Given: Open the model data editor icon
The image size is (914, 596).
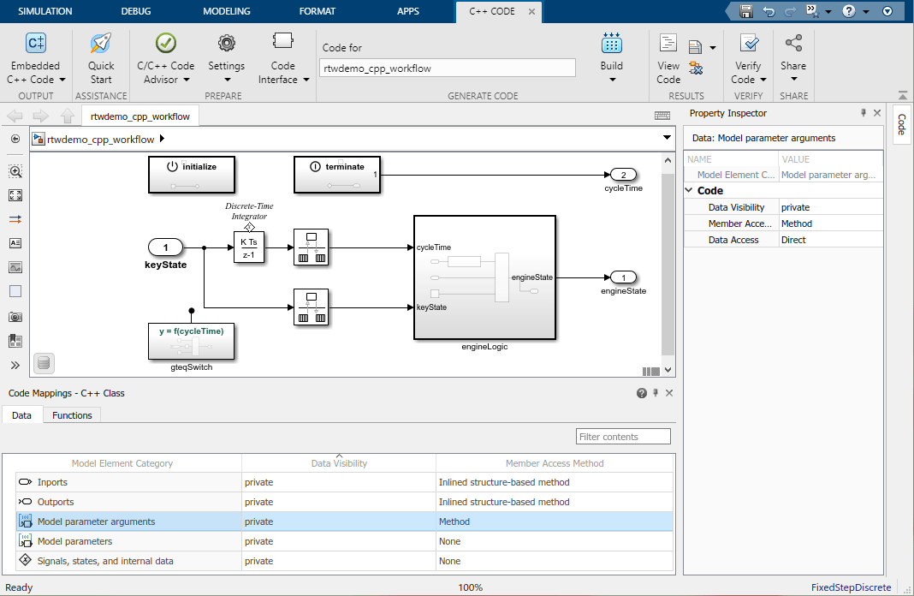Looking at the screenshot, I should coord(45,363).
